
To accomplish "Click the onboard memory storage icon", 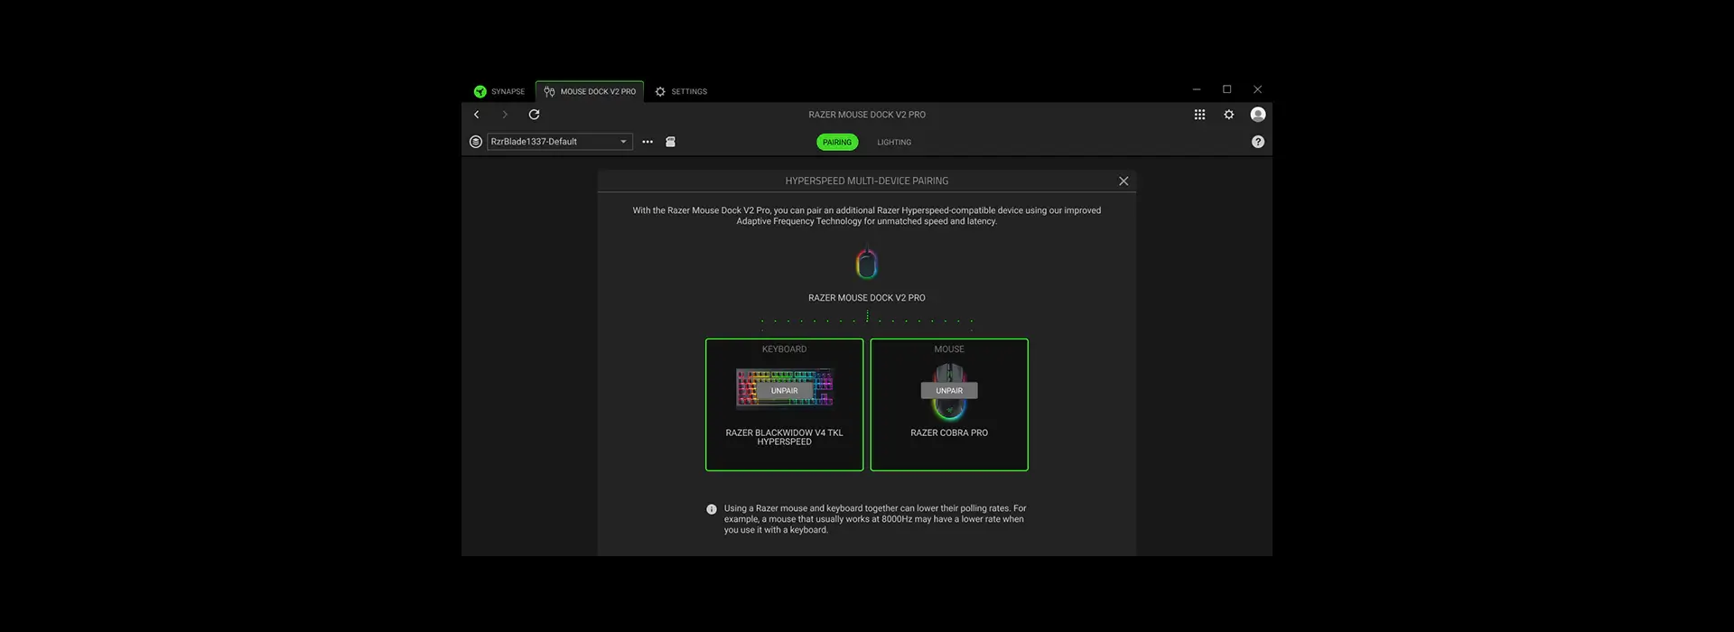I will (x=670, y=142).
